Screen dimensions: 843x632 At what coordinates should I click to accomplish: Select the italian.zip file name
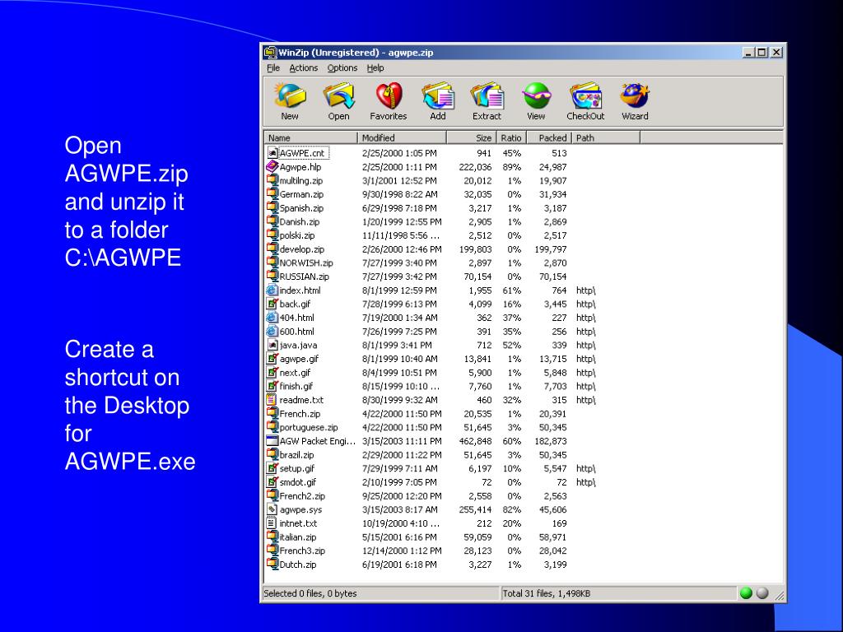(x=298, y=537)
